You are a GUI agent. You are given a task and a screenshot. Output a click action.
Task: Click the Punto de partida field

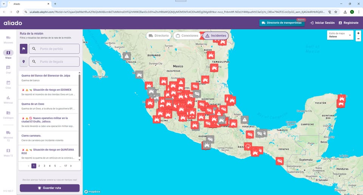coord(54,49)
